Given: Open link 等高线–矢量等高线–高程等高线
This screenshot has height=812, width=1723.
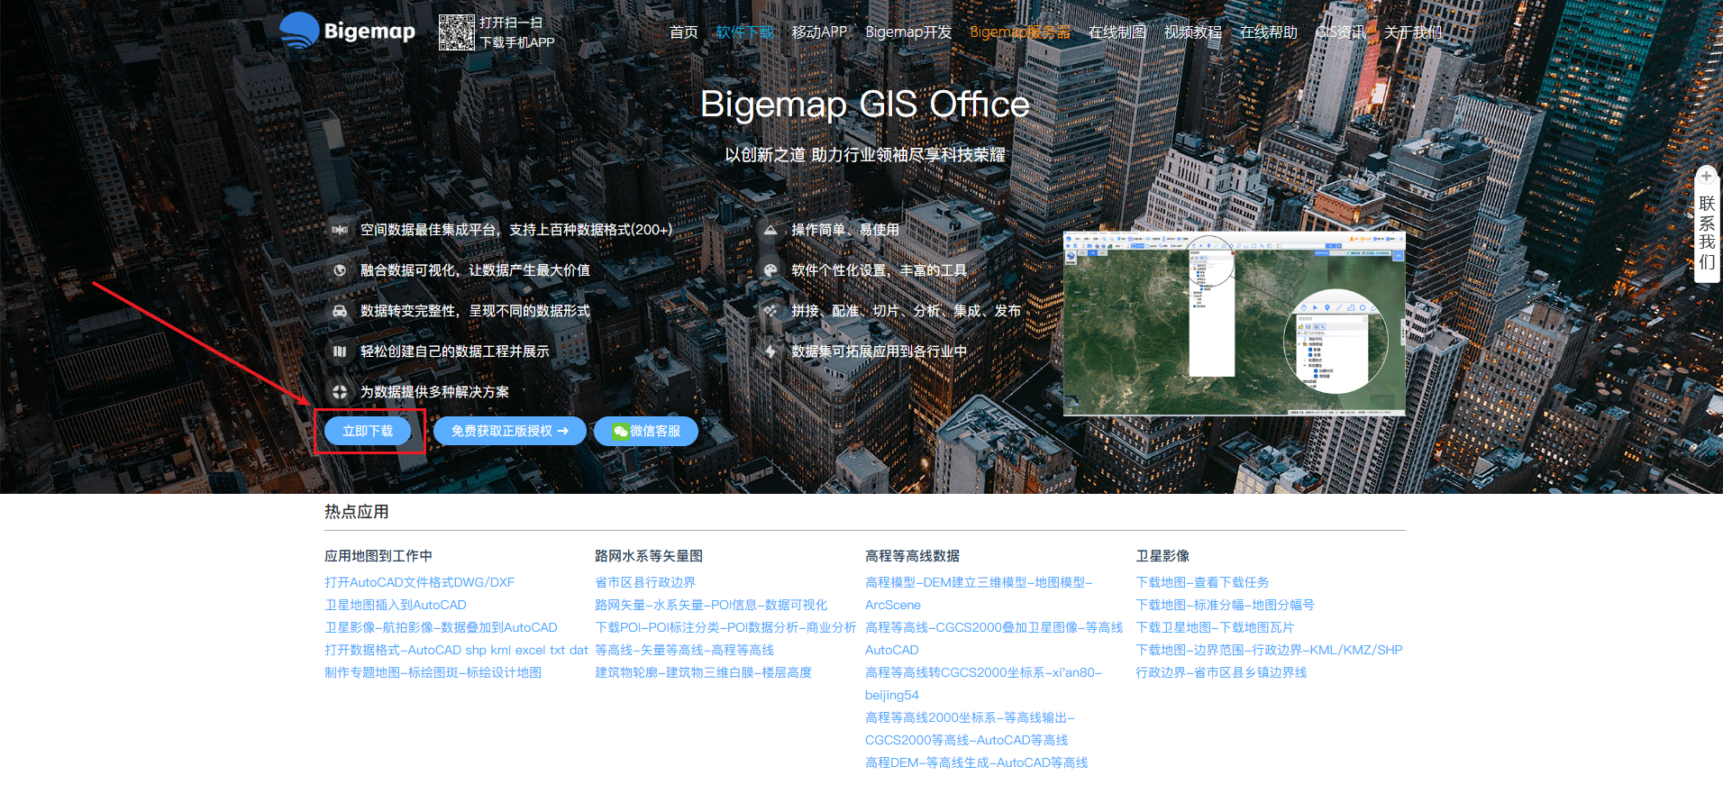Looking at the screenshot, I should [x=685, y=650].
